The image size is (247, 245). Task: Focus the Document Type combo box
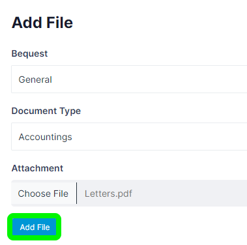(x=129, y=137)
